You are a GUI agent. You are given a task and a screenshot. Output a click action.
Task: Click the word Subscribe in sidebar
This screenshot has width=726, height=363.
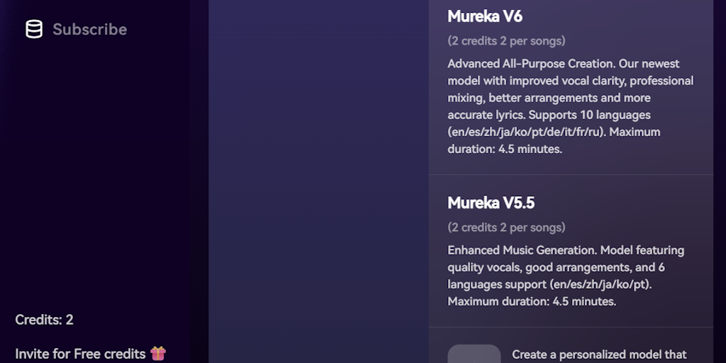pos(89,30)
